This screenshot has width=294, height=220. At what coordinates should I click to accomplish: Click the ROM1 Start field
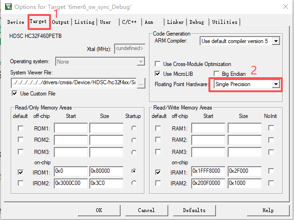coord(71,128)
